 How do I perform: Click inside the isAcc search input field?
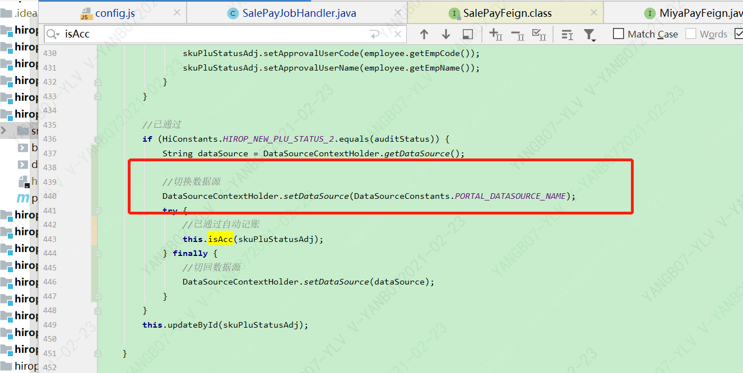coord(168,34)
